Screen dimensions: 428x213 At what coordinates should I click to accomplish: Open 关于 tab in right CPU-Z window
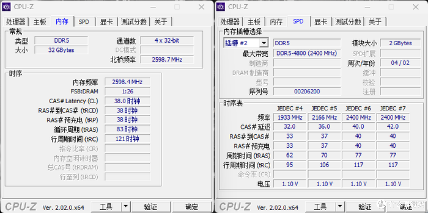coord(375,22)
